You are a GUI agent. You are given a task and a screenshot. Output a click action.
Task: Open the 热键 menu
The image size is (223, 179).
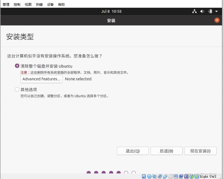click(x=39, y=5)
